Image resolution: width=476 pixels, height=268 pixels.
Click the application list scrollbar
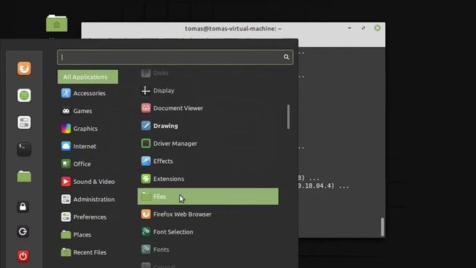(x=288, y=117)
